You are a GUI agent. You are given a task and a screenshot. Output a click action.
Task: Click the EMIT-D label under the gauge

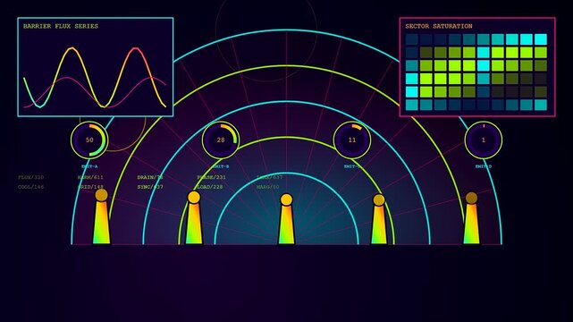pos(483,166)
